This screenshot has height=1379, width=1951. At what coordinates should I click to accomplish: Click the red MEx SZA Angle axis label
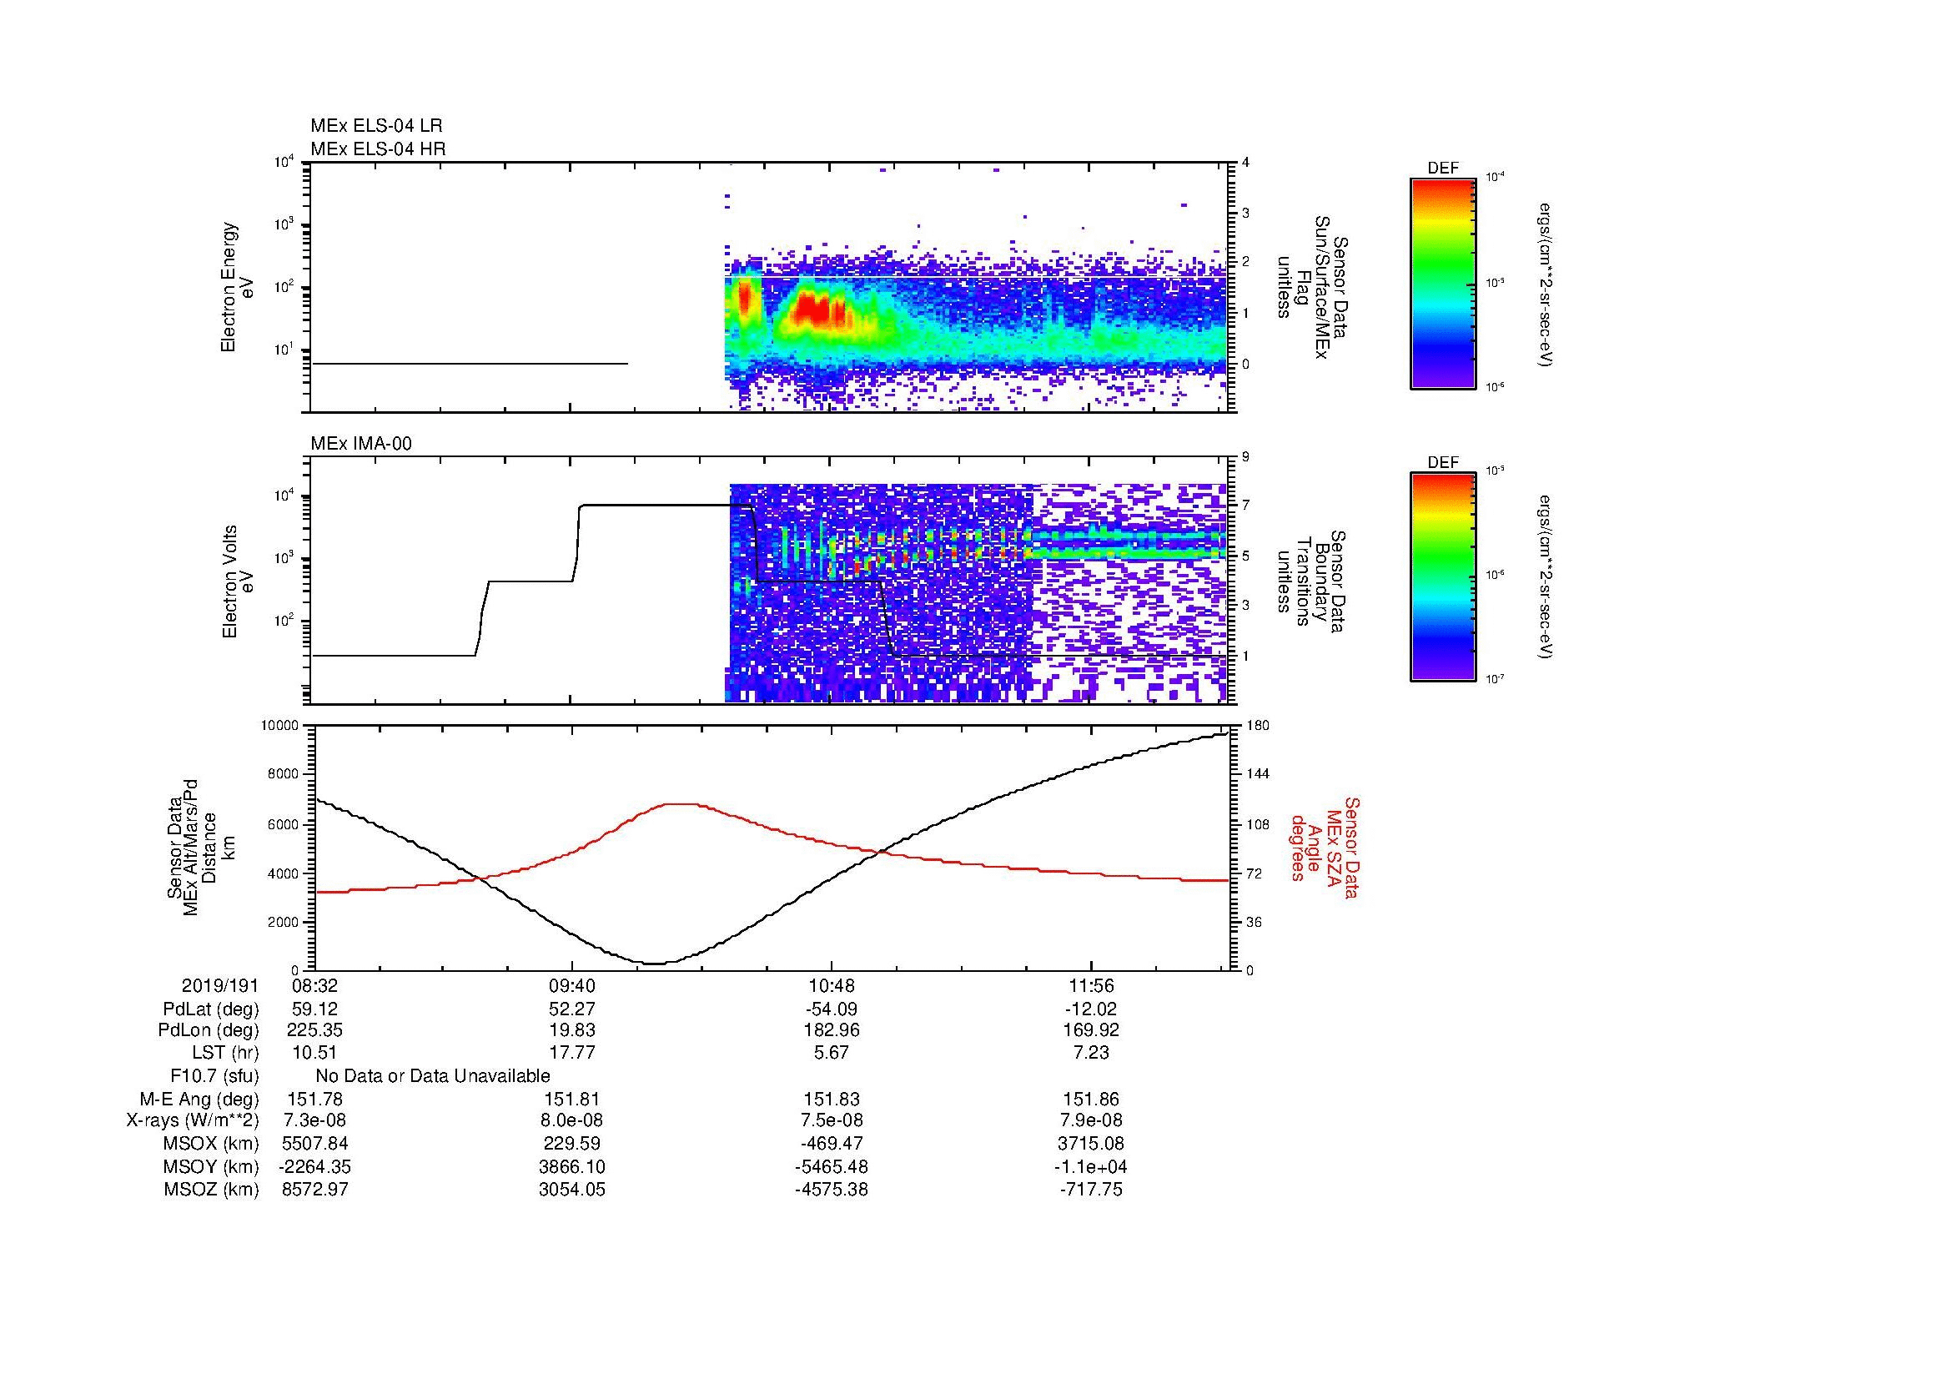(x=1325, y=847)
